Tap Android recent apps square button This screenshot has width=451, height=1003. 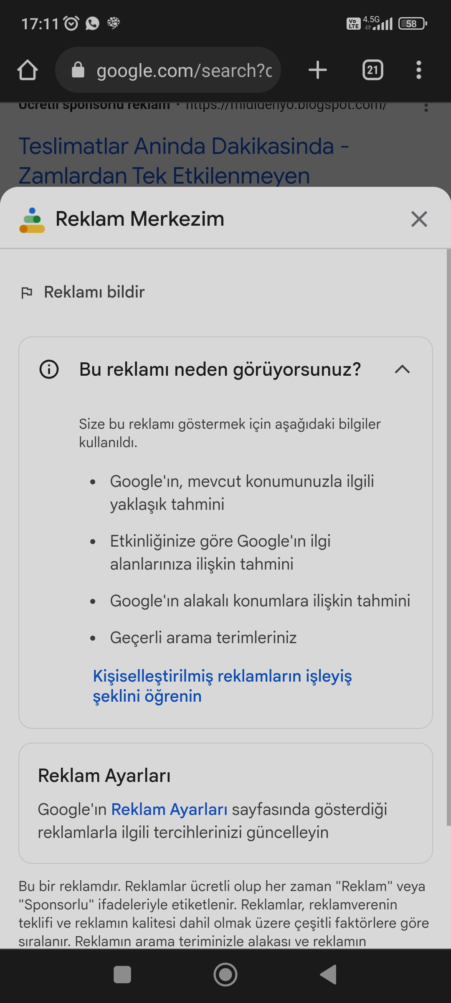coord(122,975)
